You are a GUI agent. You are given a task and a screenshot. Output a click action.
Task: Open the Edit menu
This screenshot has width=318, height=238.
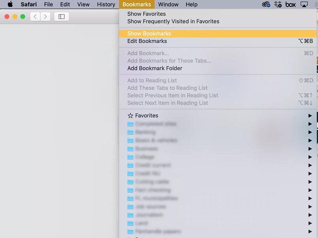[x=65, y=4]
